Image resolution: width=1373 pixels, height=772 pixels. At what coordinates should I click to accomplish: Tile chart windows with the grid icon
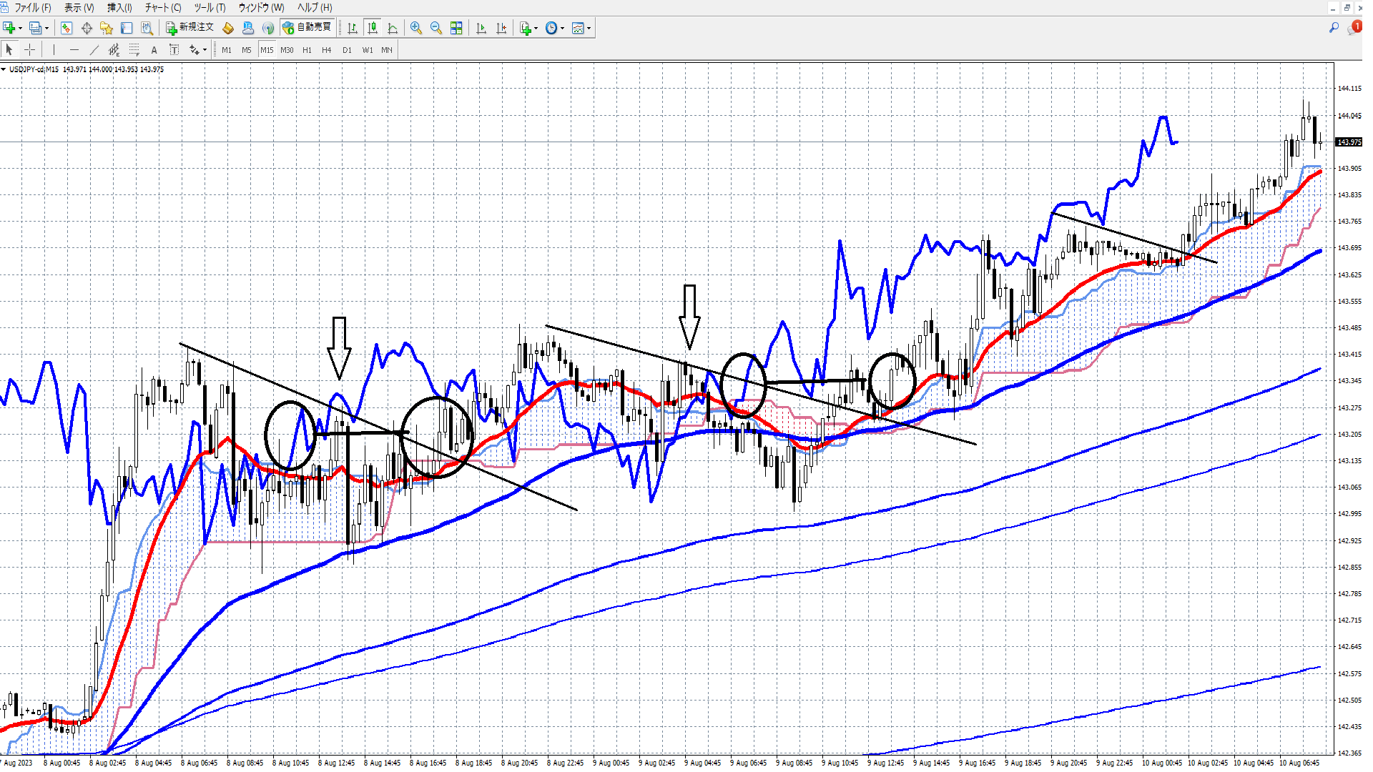[456, 28]
